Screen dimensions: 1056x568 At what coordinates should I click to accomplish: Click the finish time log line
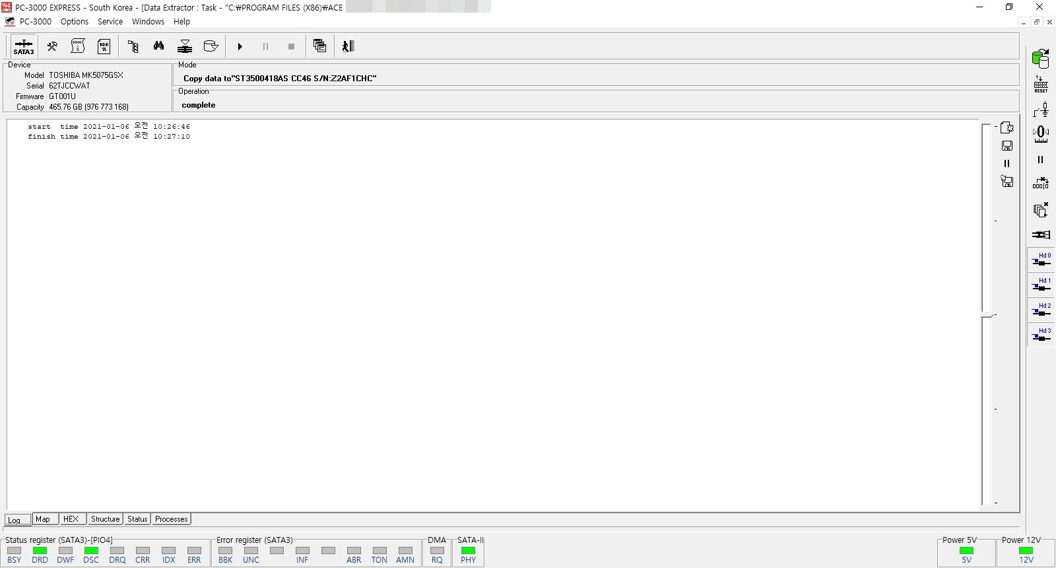(x=109, y=136)
